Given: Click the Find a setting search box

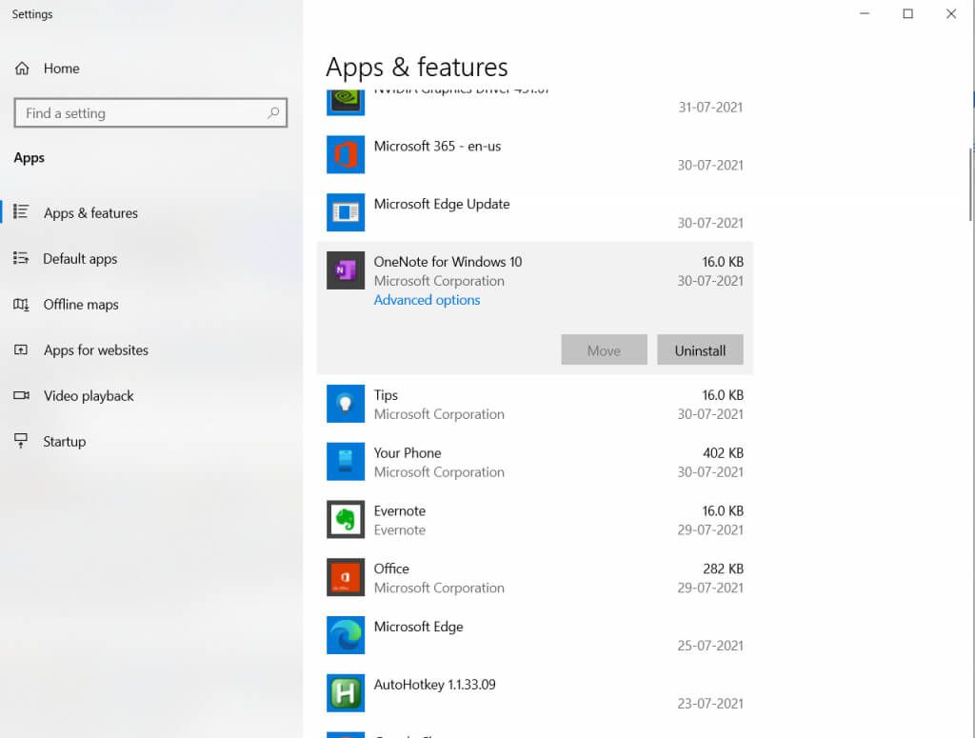Looking at the screenshot, I should tap(150, 112).
